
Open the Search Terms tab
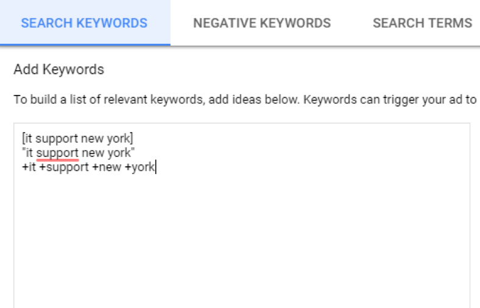pos(422,23)
